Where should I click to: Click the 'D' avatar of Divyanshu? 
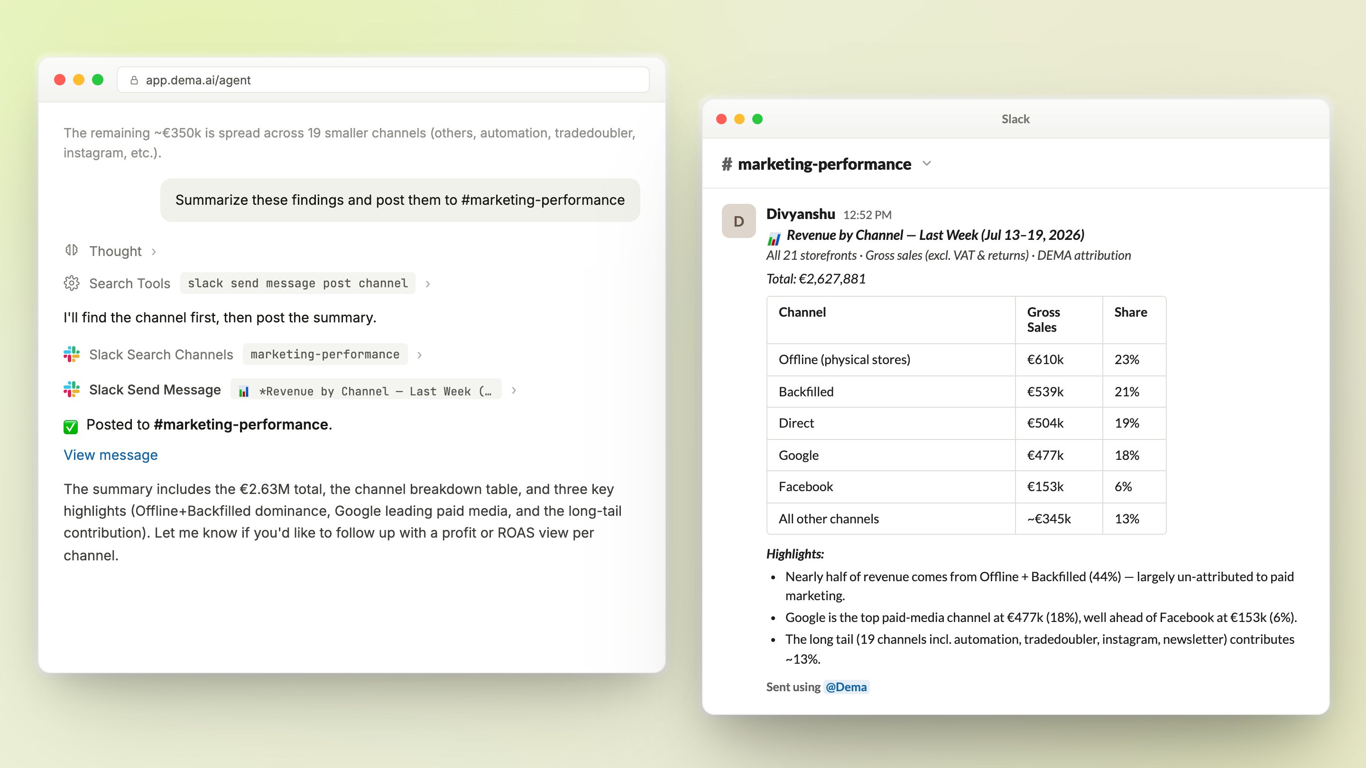coord(738,221)
